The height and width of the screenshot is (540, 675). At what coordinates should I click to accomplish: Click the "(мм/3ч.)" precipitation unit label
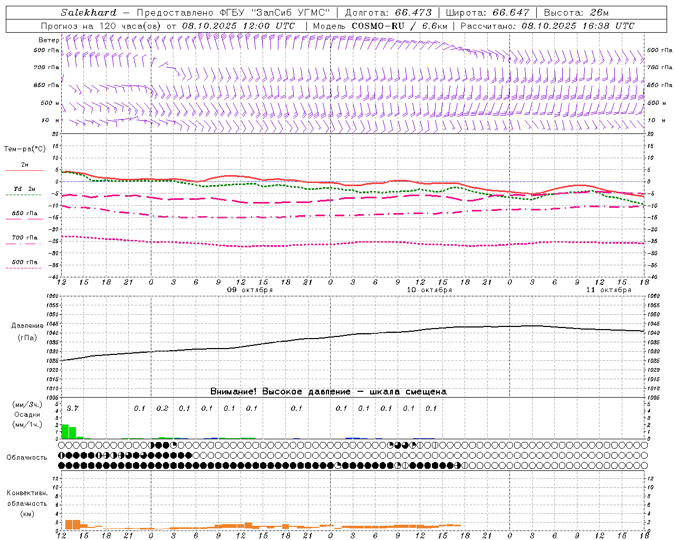click(x=27, y=404)
